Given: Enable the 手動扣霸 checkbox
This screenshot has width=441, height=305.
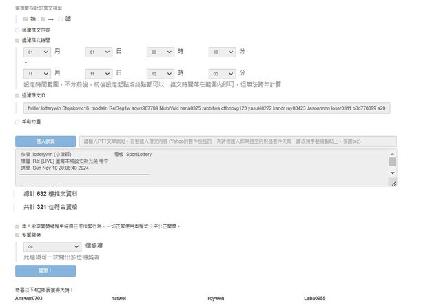Looking at the screenshot, I should click(x=17, y=122).
